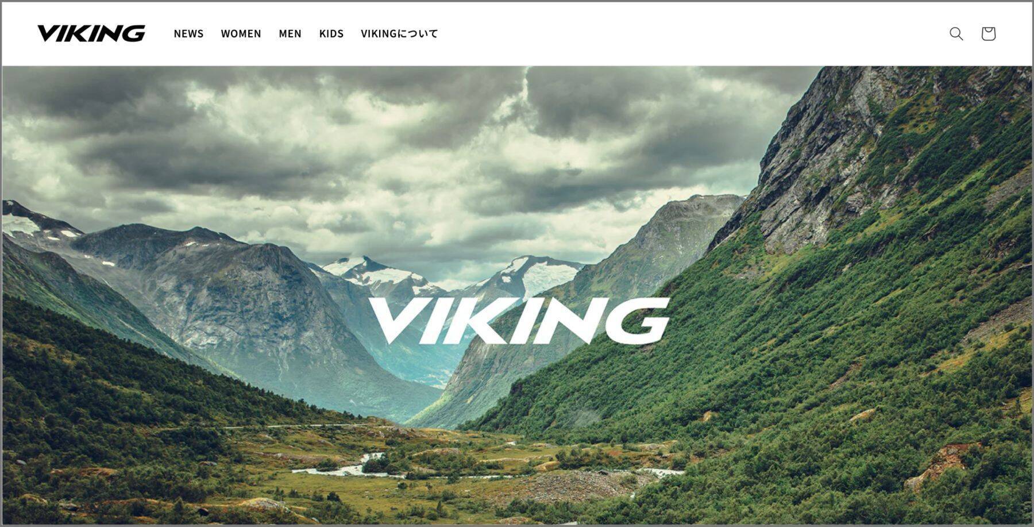
Task: Open the shopping cart bag icon
Action: [988, 34]
